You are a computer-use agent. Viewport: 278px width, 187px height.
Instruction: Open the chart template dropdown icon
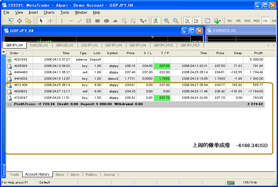point(217,21)
